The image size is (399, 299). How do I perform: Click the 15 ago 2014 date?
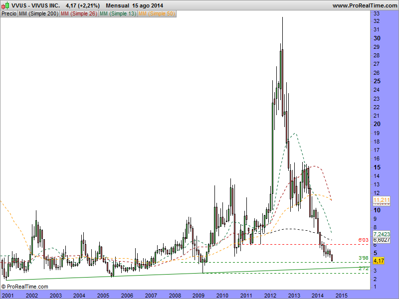[148, 5]
